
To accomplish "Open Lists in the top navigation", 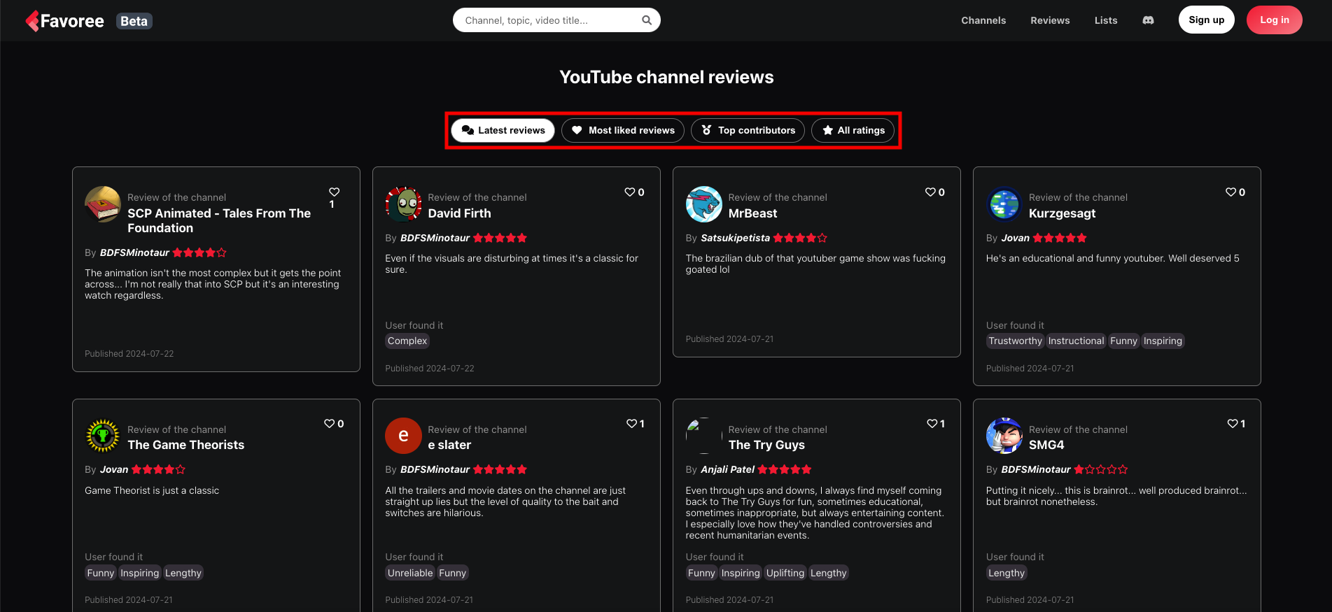I will point(1106,20).
